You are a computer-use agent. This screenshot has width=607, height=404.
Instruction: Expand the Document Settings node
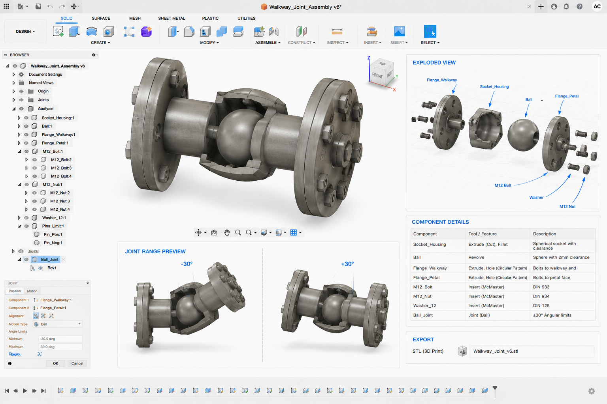point(13,75)
